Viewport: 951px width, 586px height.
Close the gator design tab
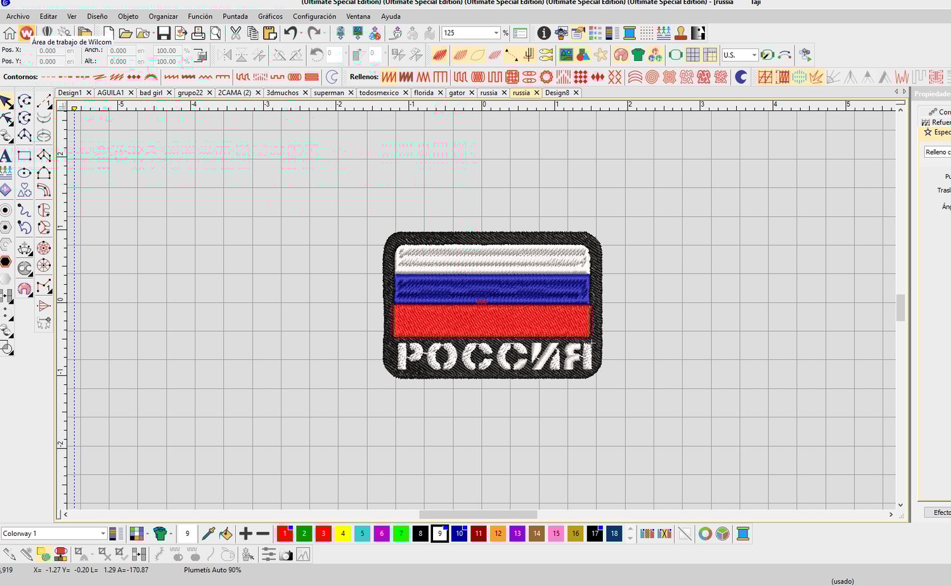472,93
